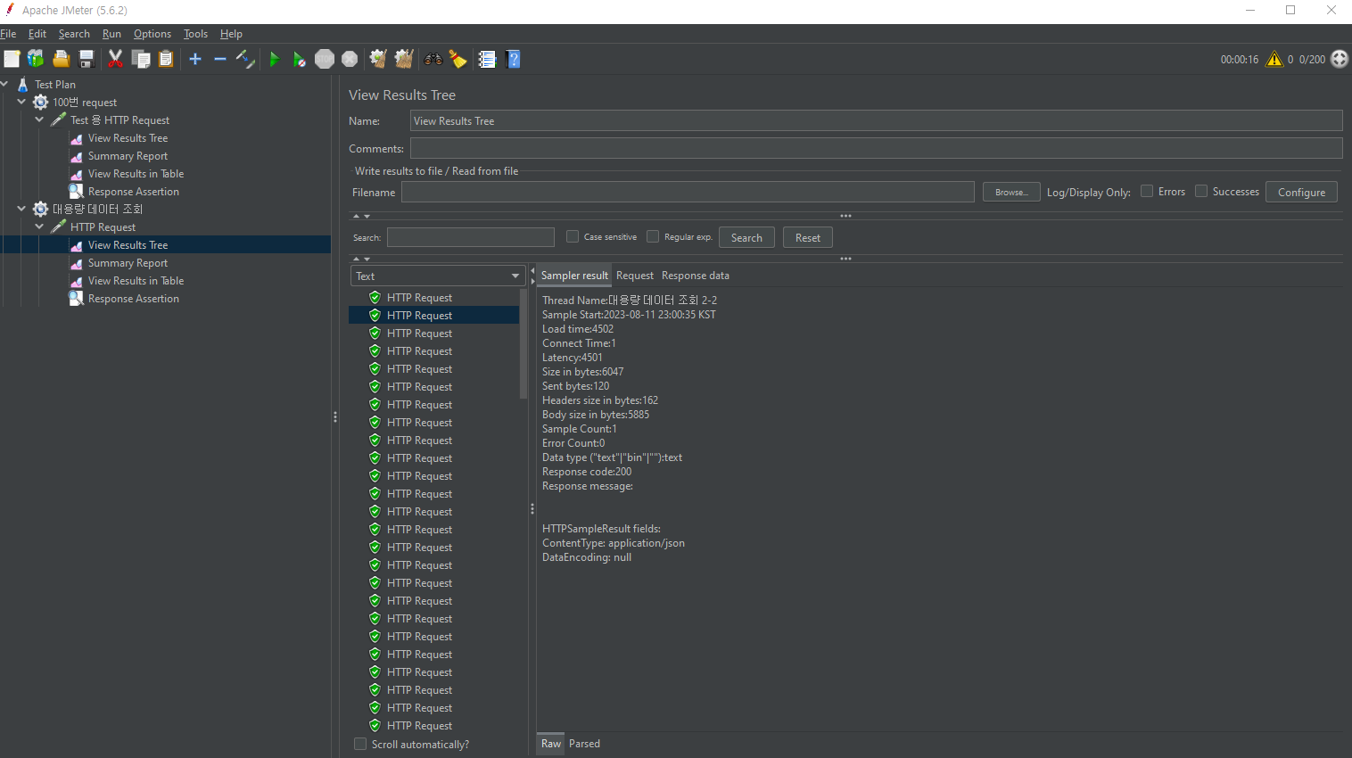Collapse Test 용 HTTP Request node
The height and width of the screenshot is (758, 1352).
pyautogui.click(x=39, y=119)
